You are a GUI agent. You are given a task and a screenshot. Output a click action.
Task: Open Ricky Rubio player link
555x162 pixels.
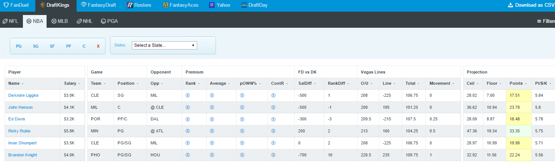20,131
